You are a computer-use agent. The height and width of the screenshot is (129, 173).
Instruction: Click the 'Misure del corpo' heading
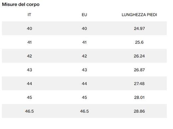[21, 4]
